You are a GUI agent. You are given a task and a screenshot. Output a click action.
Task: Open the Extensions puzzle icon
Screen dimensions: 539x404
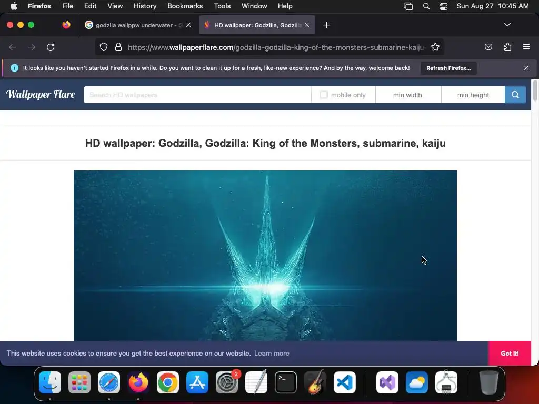(508, 47)
